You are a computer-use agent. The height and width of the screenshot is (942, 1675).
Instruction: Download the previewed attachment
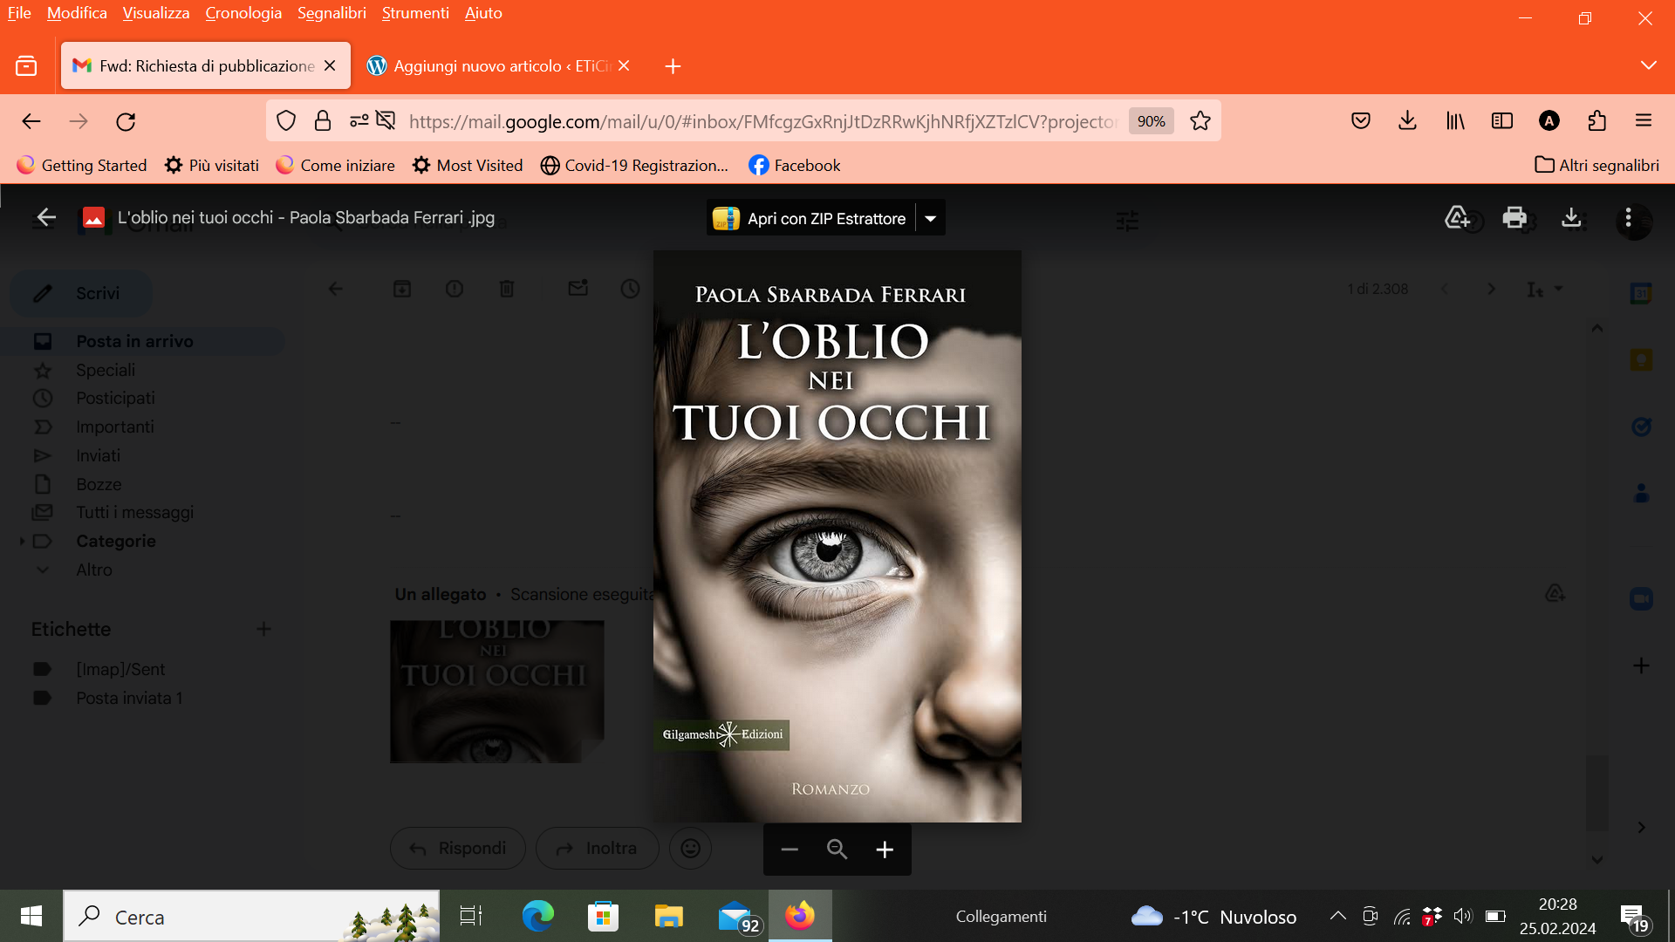coord(1571,217)
